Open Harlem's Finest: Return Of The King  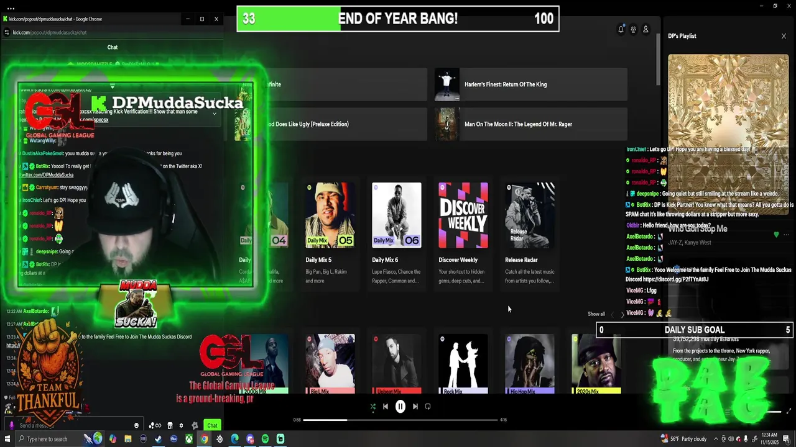coord(531,84)
